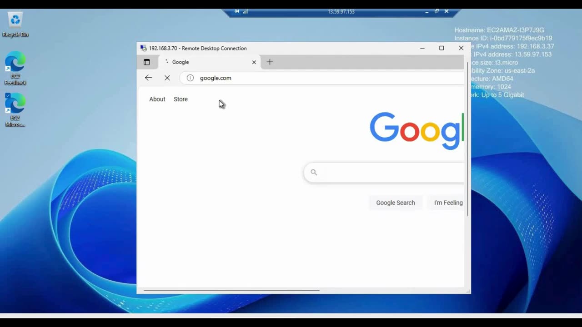Click the google.com address bar
This screenshot has height=327, width=582.
322,78
